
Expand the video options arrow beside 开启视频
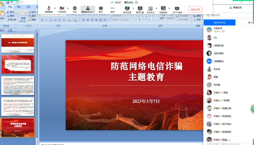click(x=68, y=8)
